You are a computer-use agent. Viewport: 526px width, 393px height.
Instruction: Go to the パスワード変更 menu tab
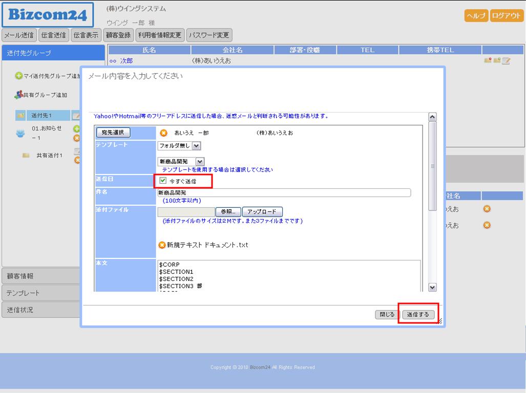(209, 35)
